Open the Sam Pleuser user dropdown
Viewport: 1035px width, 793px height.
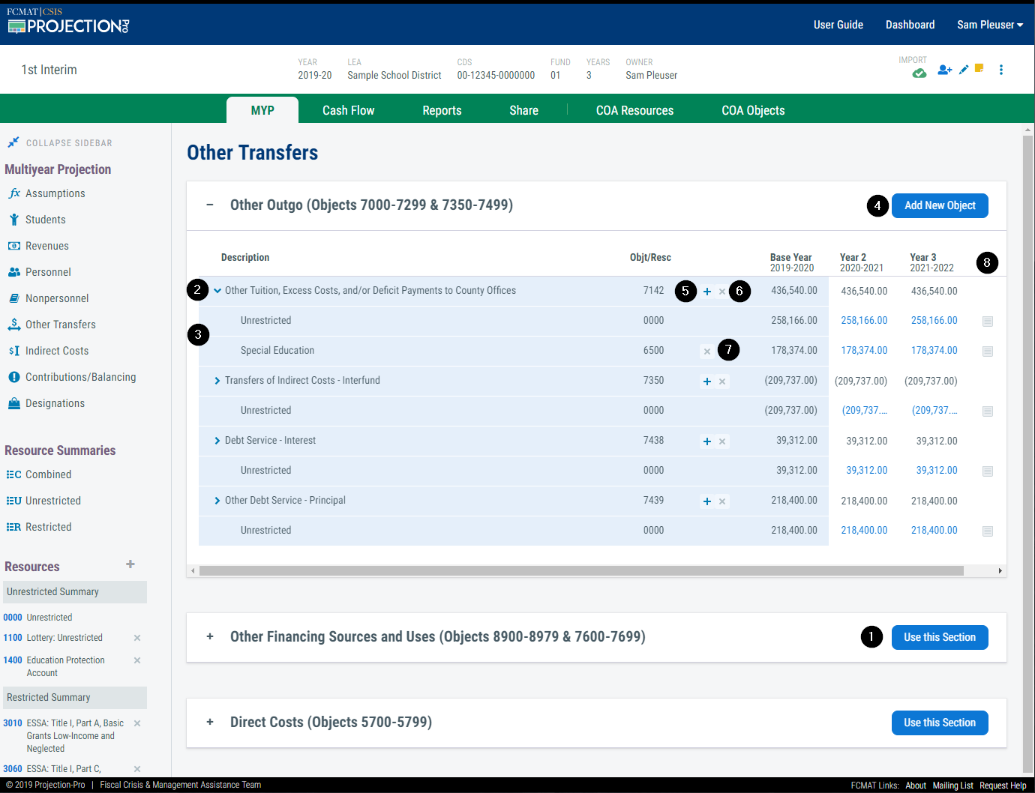click(x=990, y=25)
